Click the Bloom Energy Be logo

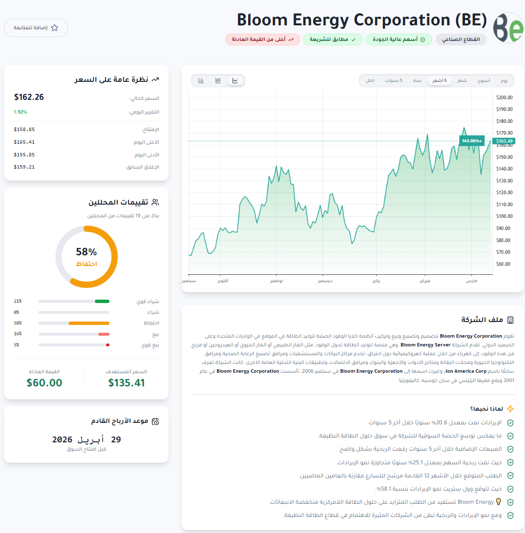pos(508,28)
